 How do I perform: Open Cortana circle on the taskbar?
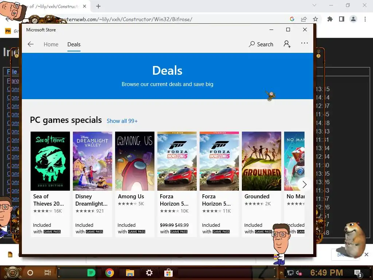pos(30,273)
